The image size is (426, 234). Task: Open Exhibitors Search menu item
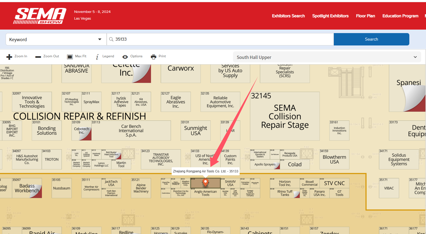pyautogui.click(x=288, y=16)
